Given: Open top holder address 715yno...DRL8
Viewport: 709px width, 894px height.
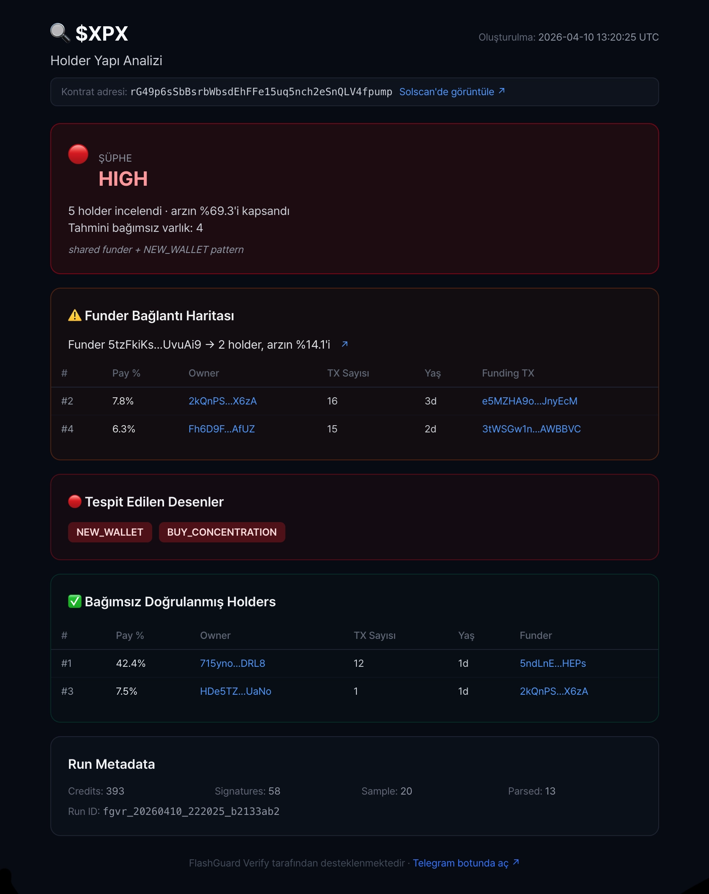Looking at the screenshot, I should coord(233,663).
